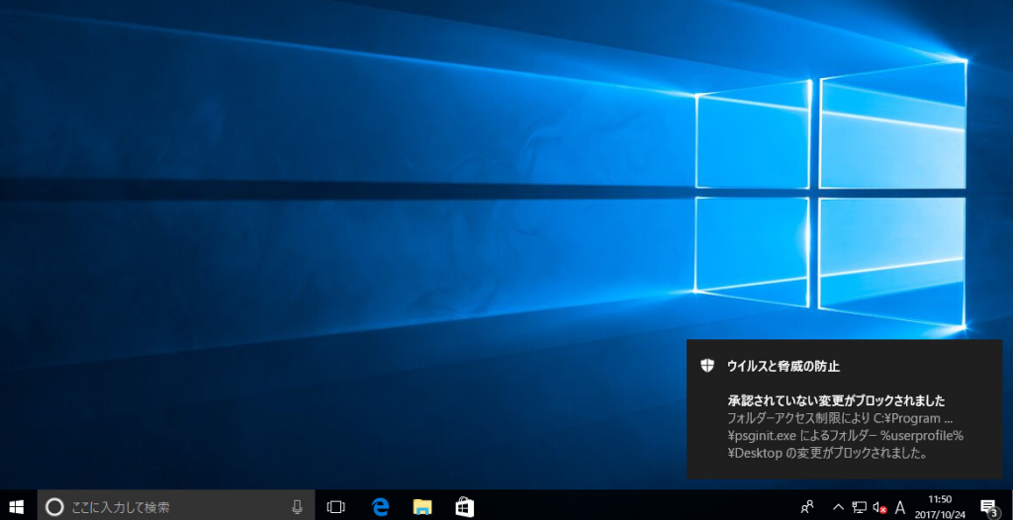Click the muted volume speaker icon
Viewport: 1013px width, 520px height.
tap(879, 508)
